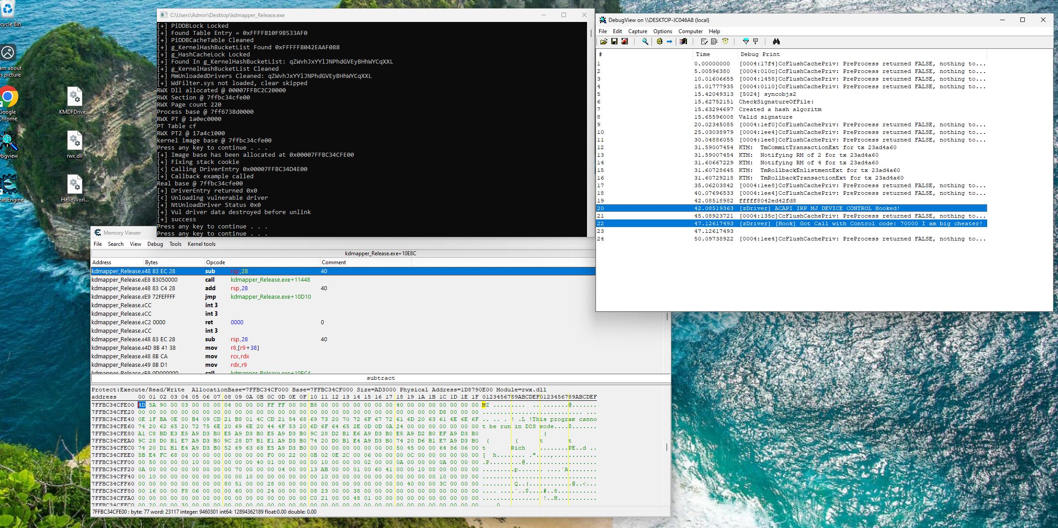1058x528 pixels.
Task: Open the Capture menu in DebugView
Action: pos(638,31)
